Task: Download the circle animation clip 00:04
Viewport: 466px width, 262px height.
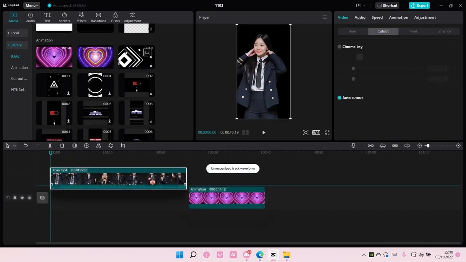Action: pos(110,93)
